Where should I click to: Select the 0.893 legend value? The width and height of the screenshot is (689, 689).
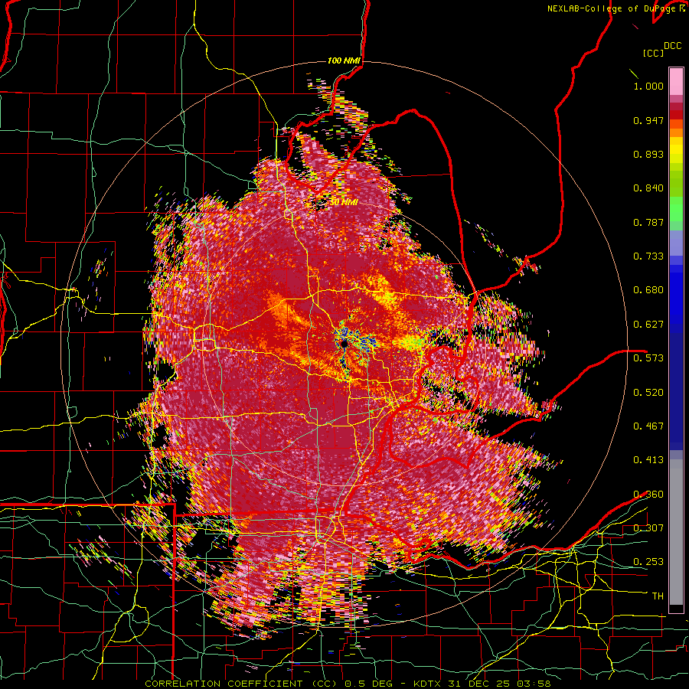[648, 154]
